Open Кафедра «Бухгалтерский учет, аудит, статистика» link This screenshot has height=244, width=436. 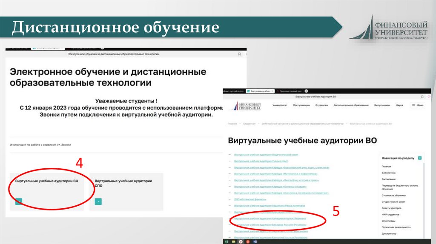(x=282, y=167)
